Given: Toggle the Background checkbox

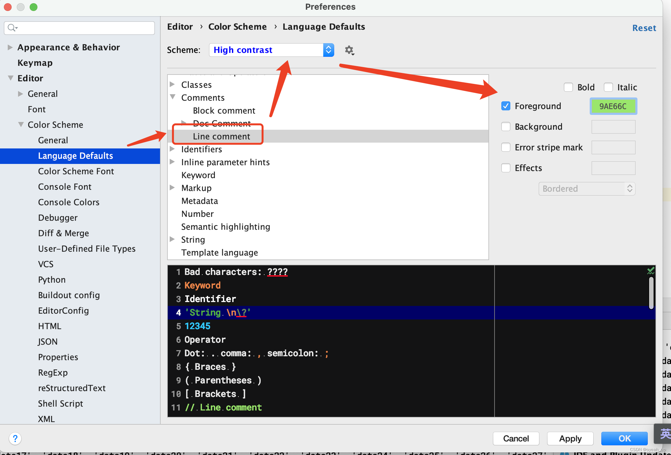Looking at the screenshot, I should 506,127.
